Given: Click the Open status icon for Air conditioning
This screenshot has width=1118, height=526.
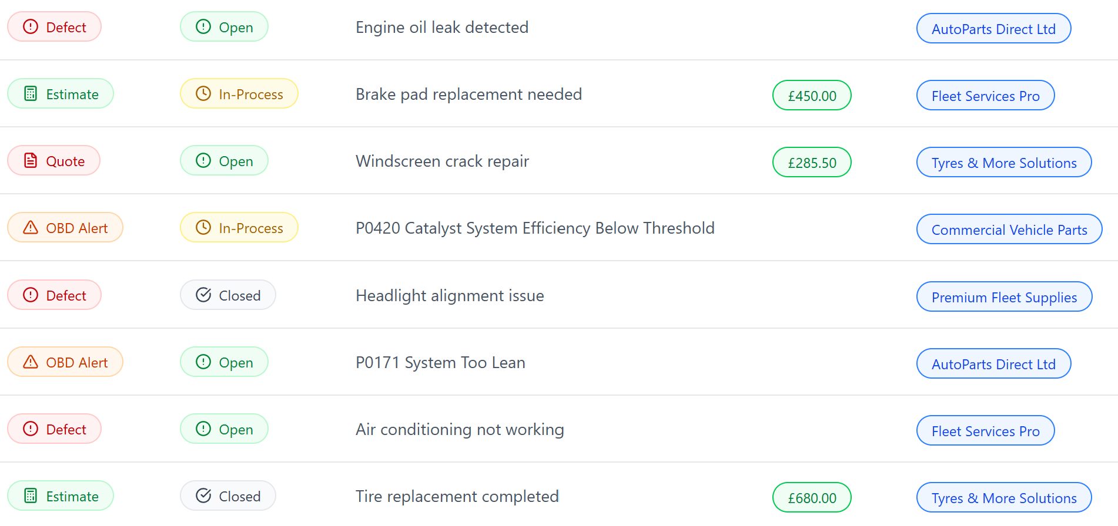Looking at the screenshot, I should [x=203, y=429].
